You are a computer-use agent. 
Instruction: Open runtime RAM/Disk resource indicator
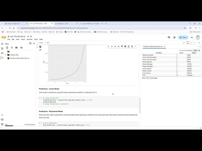189,43
